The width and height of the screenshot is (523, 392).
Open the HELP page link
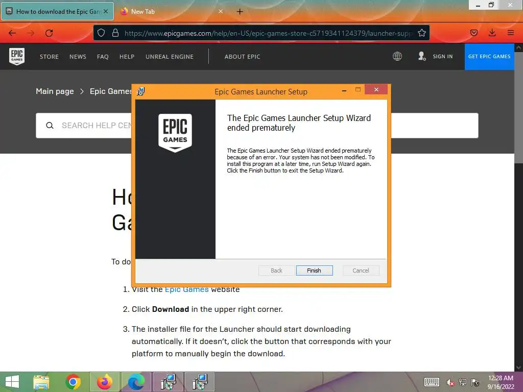click(127, 57)
